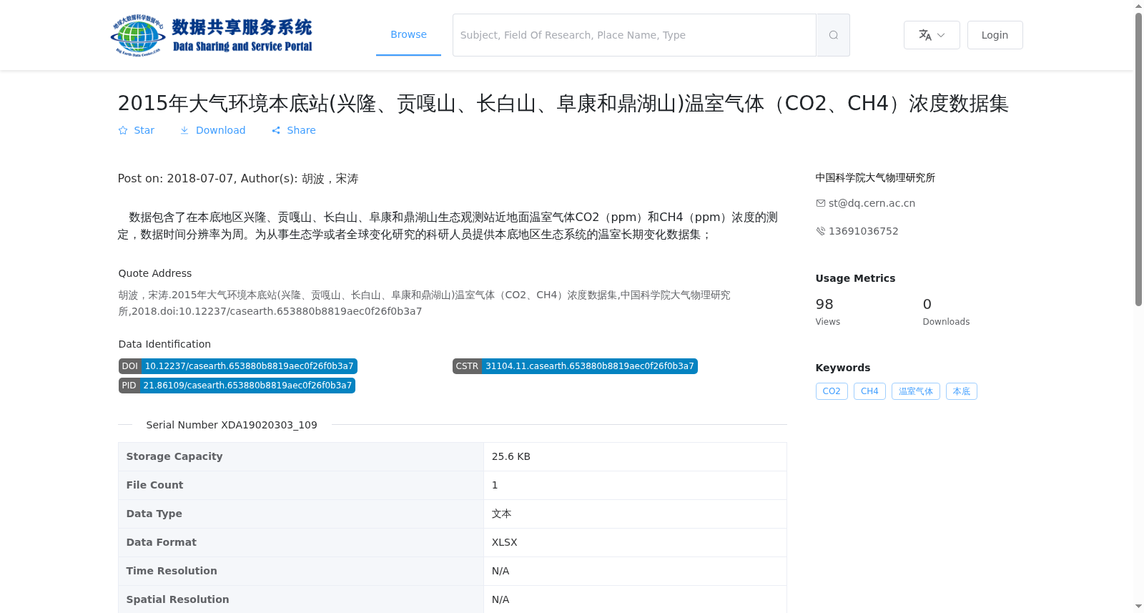
Task: Click the Serial Number XDA19020303_109 text
Action: (232, 425)
